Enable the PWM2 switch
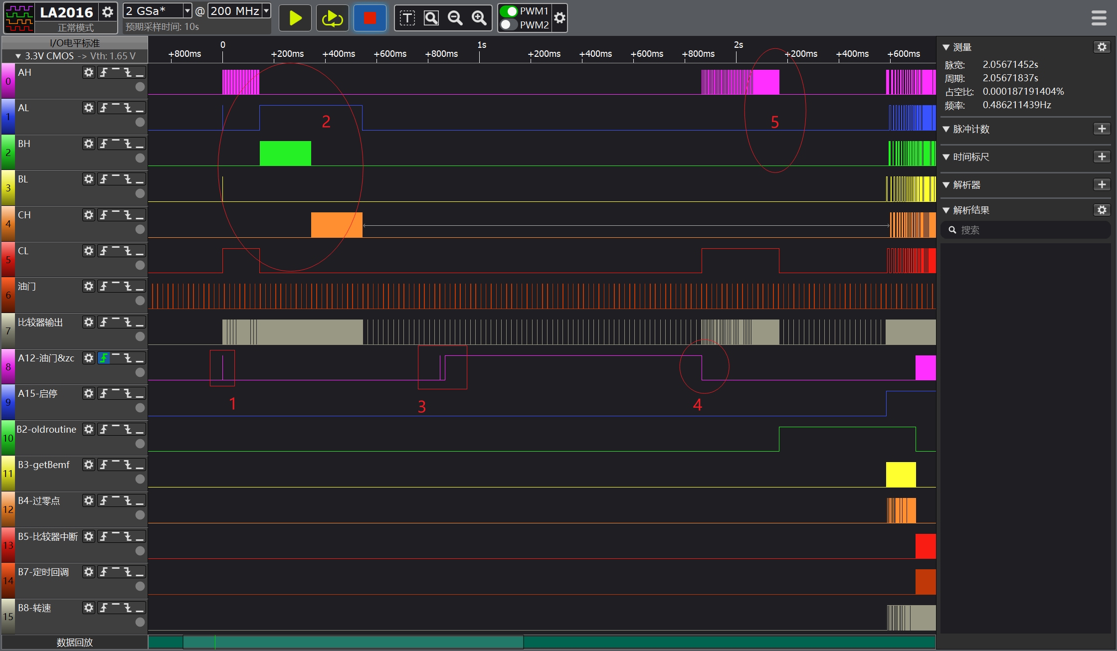 pos(509,24)
